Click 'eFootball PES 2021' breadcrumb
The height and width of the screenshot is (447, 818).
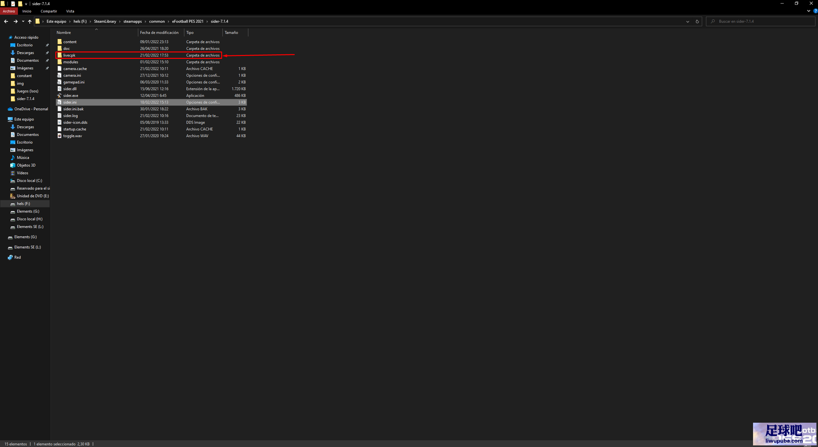(x=188, y=21)
